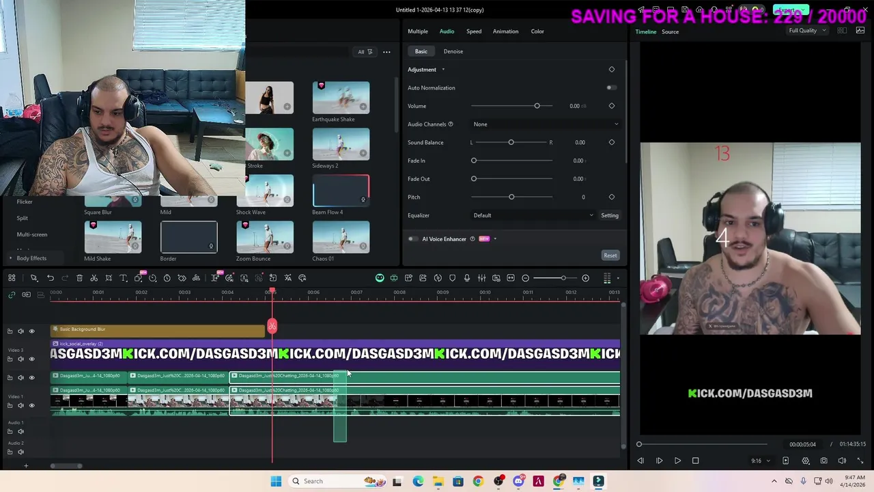The width and height of the screenshot is (874, 492).
Task: Show hidden system tray icons chevron
Action: click(774, 481)
